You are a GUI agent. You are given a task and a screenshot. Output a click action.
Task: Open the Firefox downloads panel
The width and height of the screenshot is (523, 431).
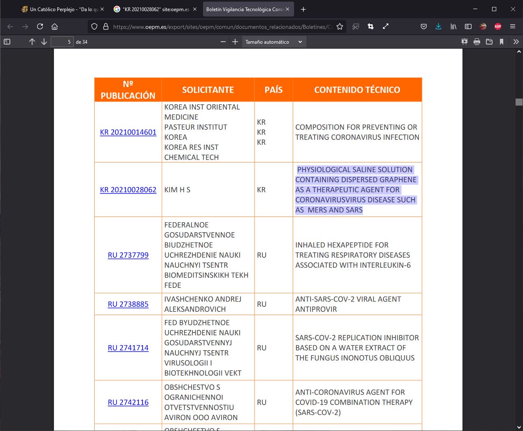pyautogui.click(x=438, y=26)
